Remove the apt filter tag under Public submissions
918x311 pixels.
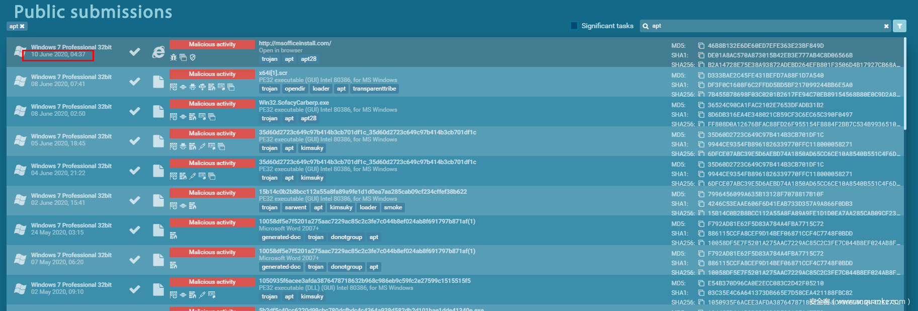click(22, 26)
